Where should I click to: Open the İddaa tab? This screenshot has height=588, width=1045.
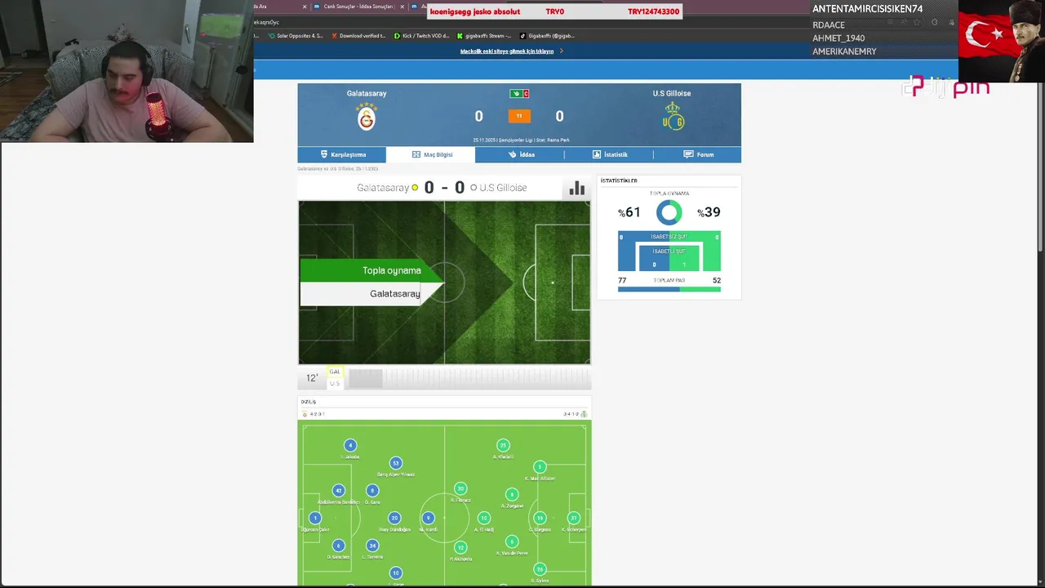[520, 154]
